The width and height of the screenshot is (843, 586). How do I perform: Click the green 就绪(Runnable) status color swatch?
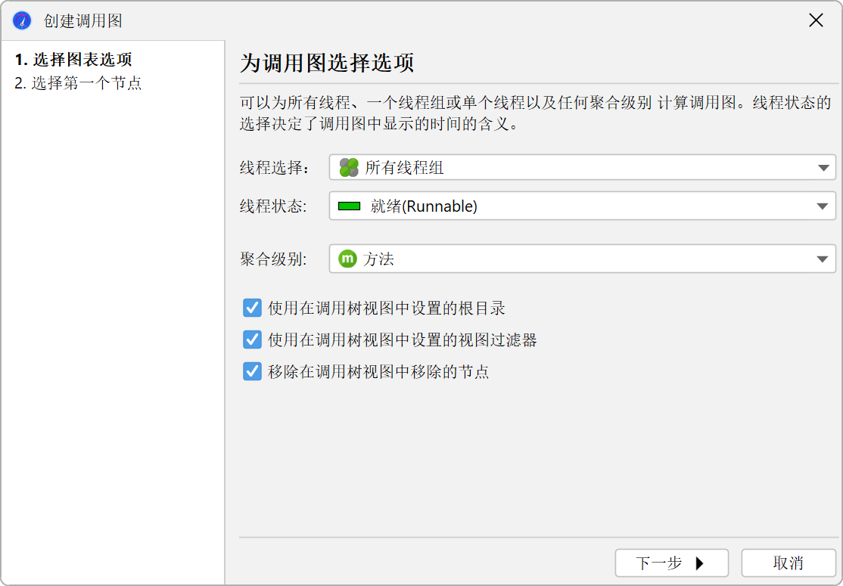pos(349,206)
